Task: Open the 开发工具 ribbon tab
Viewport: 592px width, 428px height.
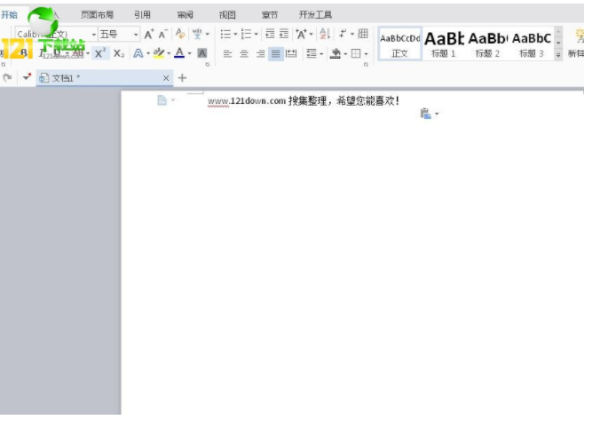Action: pyautogui.click(x=315, y=15)
